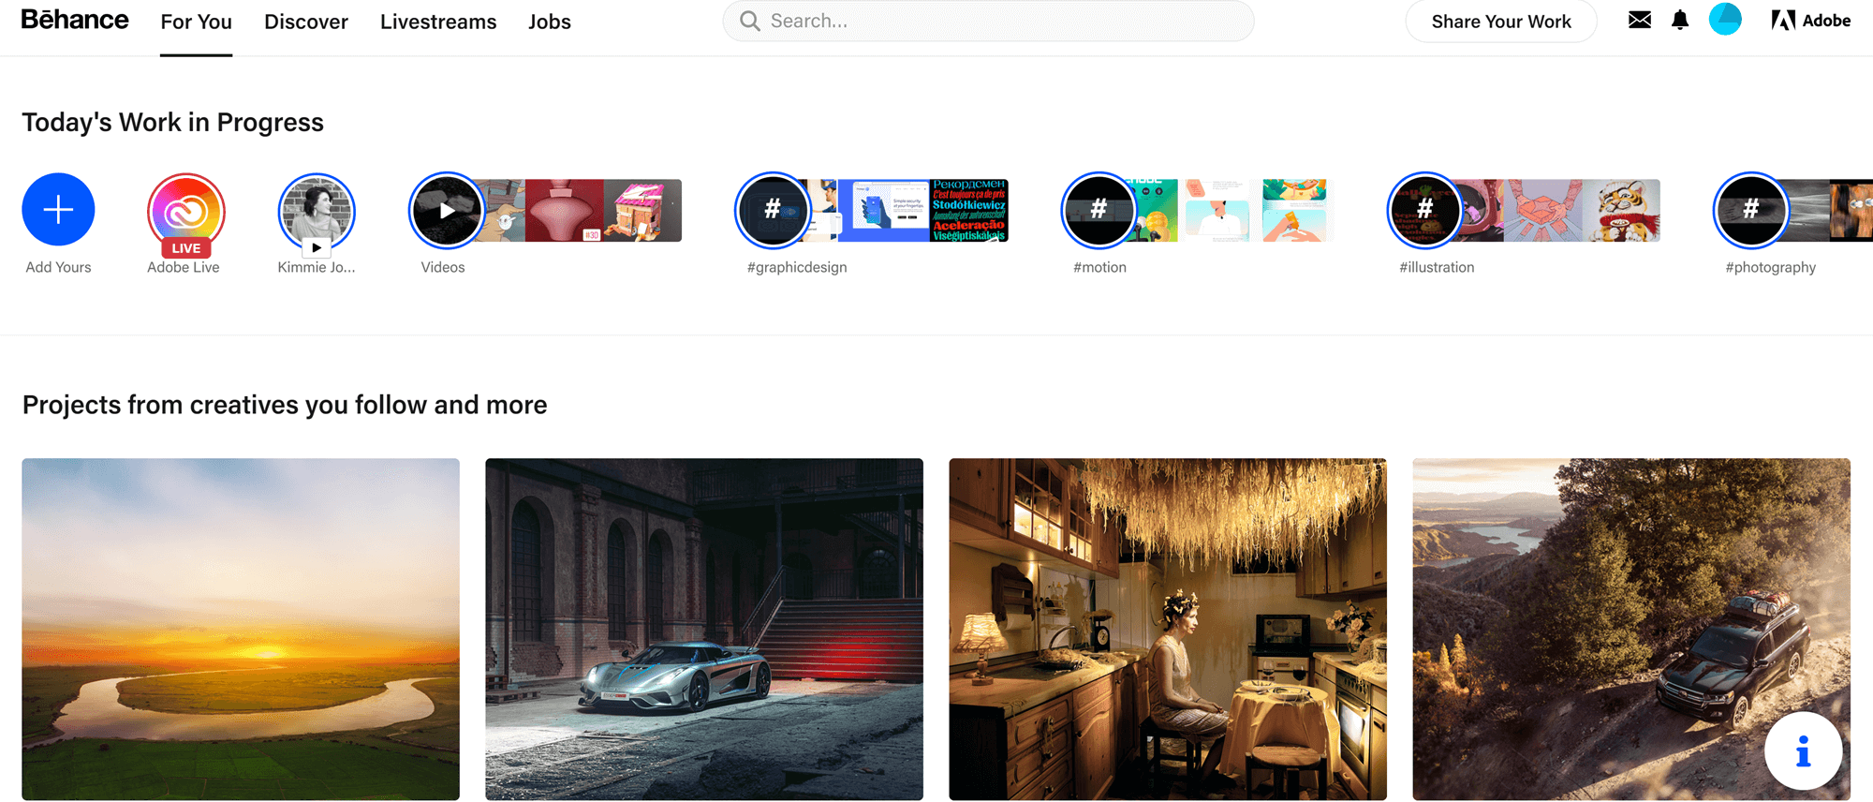The width and height of the screenshot is (1873, 802).
Task: Open the user profile avatar
Action: 1725,19
